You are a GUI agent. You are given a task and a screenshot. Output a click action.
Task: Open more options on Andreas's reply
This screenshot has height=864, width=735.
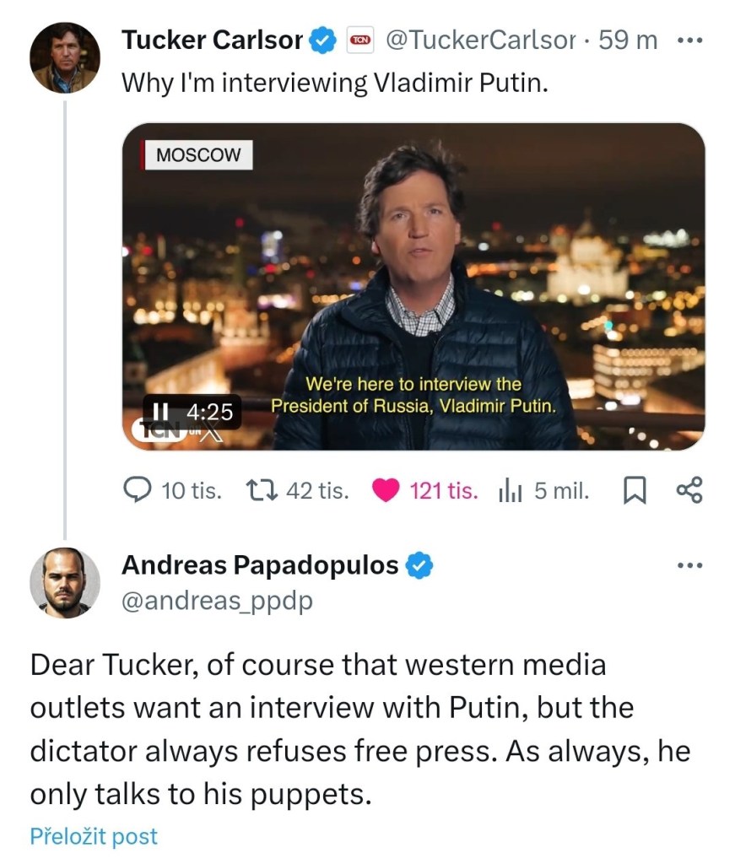[689, 565]
